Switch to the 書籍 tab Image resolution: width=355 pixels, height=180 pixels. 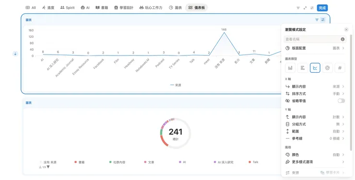[102, 8]
